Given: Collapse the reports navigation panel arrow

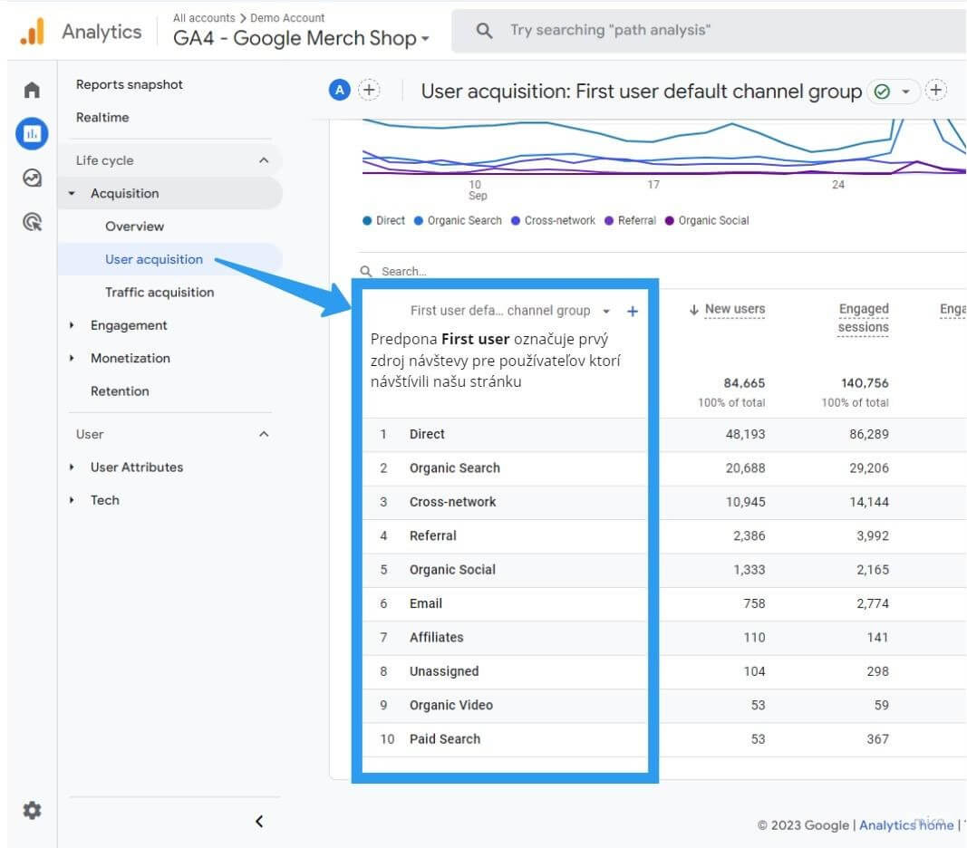Looking at the screenshot, I should coord(259,821).
